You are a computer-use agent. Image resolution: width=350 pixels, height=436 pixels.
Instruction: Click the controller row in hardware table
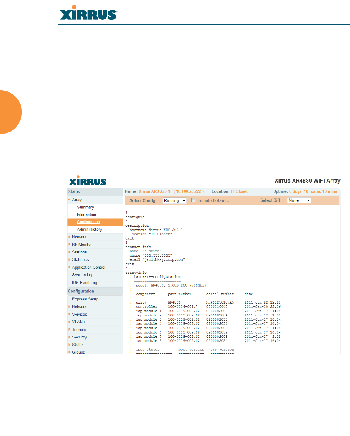pos(208,307)
